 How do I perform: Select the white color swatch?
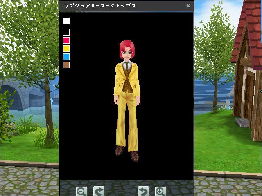tap(66, 21)
